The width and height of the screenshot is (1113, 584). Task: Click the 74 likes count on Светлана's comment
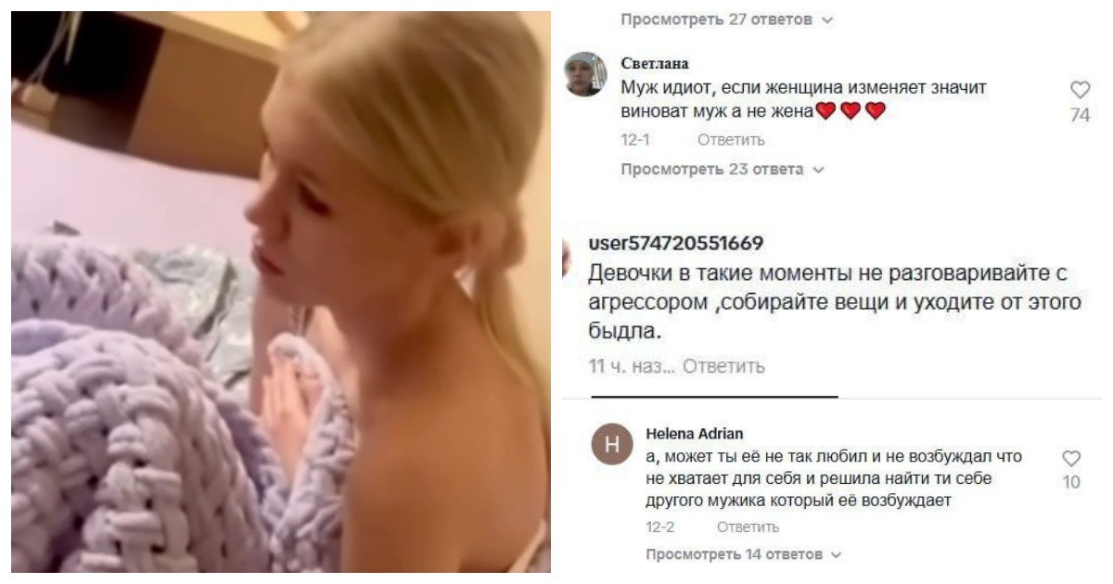1080,116
